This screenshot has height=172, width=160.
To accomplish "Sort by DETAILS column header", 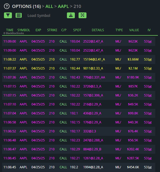I will coord(98,30).
